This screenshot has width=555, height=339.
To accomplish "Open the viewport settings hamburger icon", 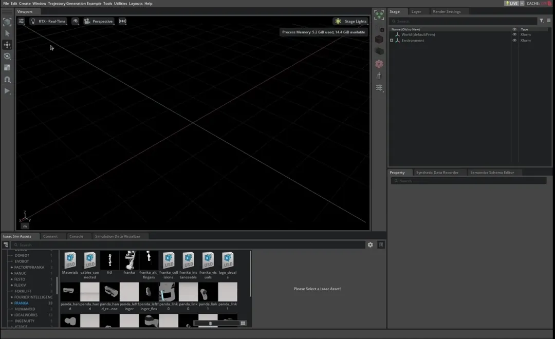I will point(21,21).
